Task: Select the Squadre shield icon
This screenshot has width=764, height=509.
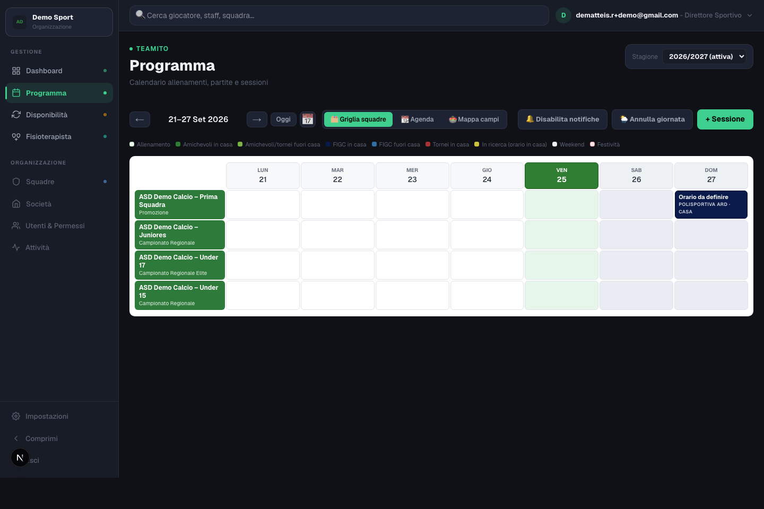Action: [x=16, y=182]
